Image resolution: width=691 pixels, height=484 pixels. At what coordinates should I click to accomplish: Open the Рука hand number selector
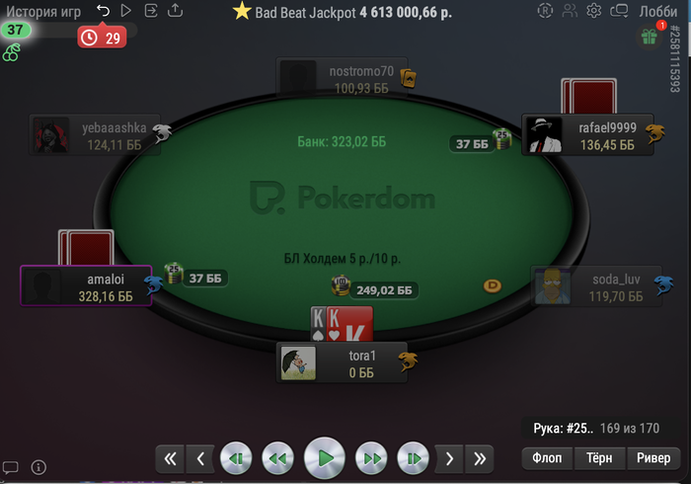click(596, 428)
